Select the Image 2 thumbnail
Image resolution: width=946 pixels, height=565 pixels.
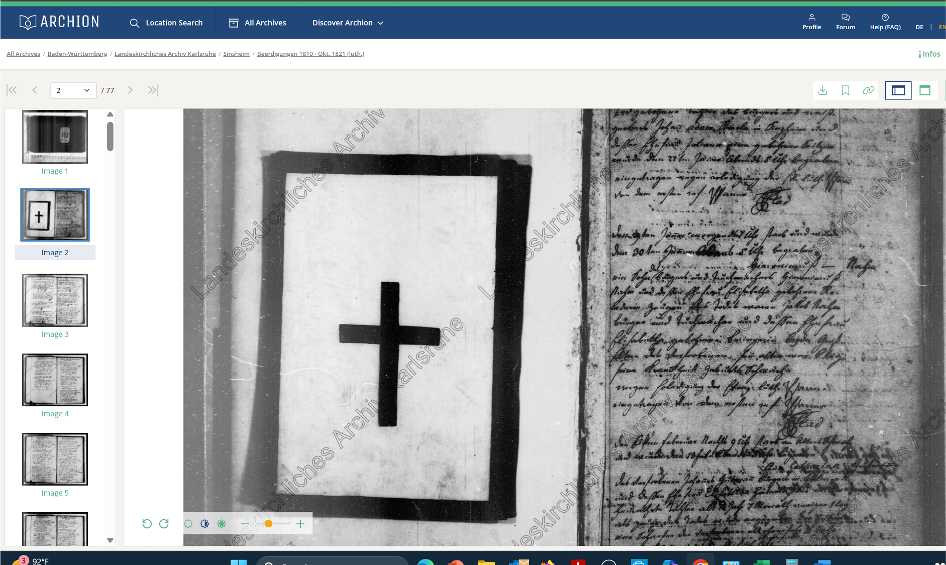point(55,215)
